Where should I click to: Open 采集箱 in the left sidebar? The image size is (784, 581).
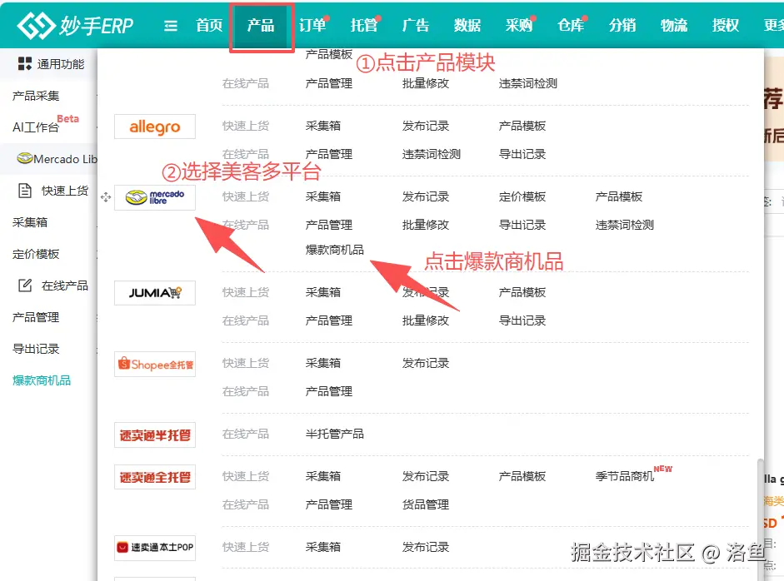pyautogui.click(x=30, y=222)
